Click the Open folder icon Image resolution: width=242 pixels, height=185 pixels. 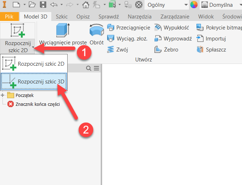tap(32, 5)
